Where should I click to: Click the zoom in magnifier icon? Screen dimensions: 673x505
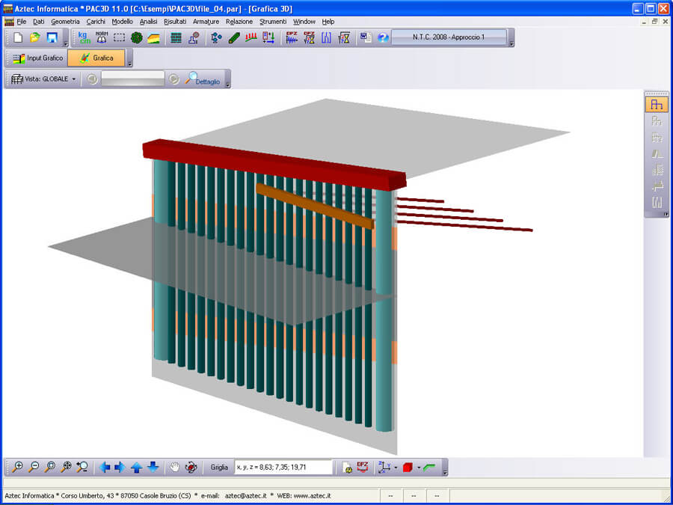(x=17, y=467)
